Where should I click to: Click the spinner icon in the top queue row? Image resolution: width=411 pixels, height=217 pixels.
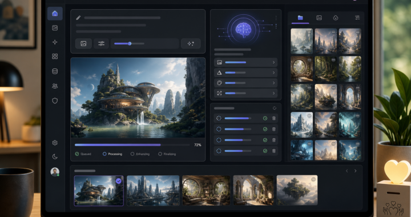[219, 118]
